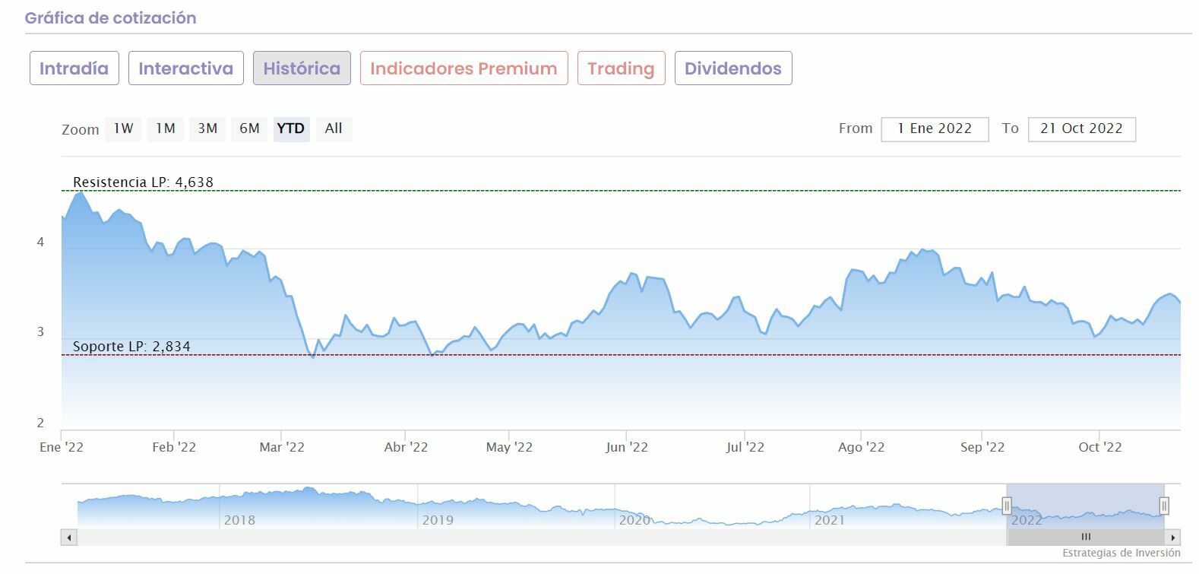Screen dimensions: 1199x574
Task: Select the YTD zoom option
Action: 291,128
